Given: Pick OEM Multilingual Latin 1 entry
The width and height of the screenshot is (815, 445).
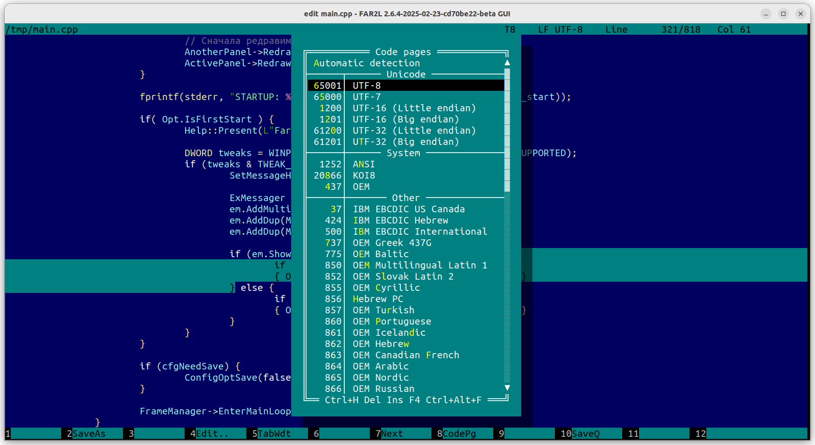Looking at the screenshot, I should pos(420,265).
